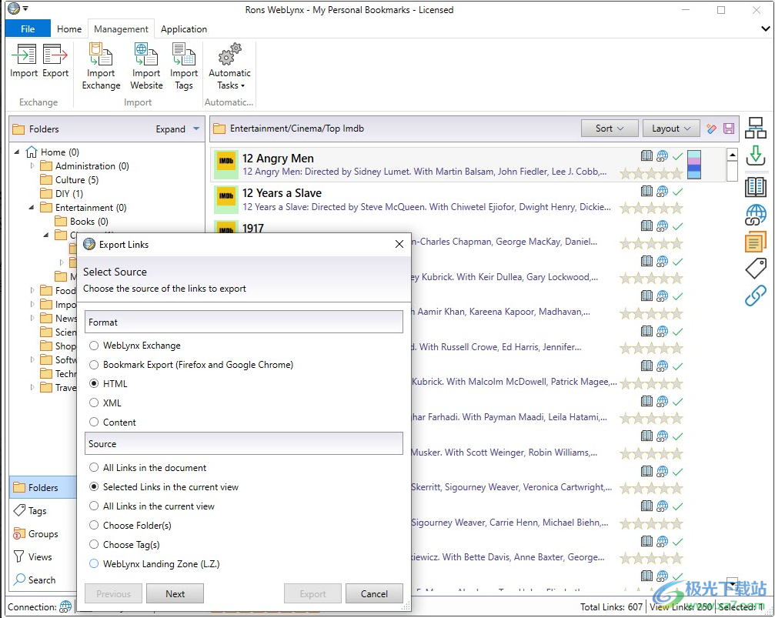Select the WebLynx Exchange format option
This screenshot has width=775, height=618.
[x=94, y=346]
